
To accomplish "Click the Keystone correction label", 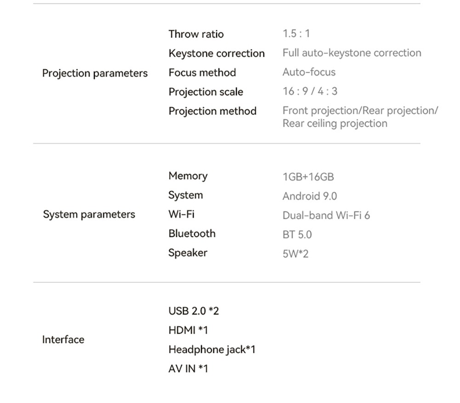I will [x=216, y=53].
